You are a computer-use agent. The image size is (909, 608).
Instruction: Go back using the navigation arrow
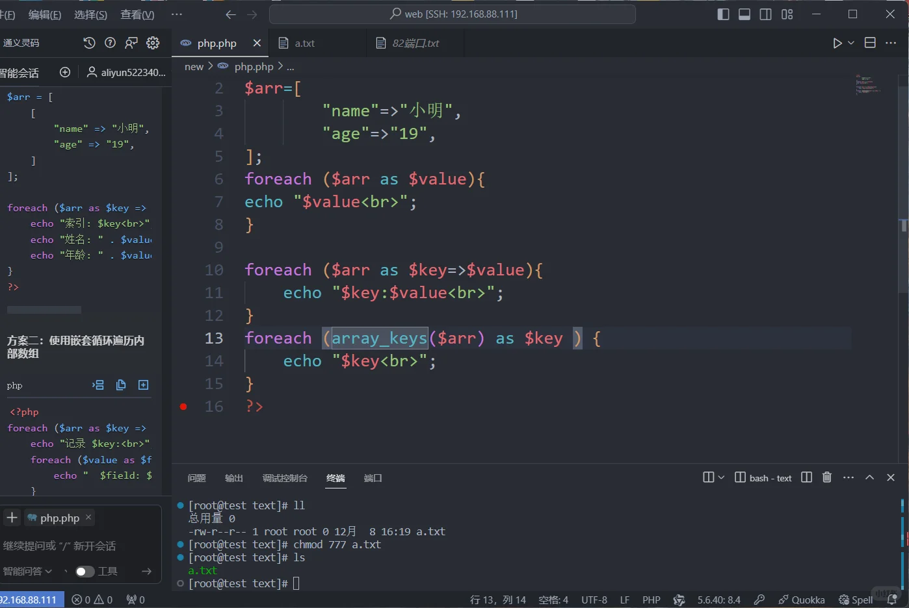click(231, 14)
